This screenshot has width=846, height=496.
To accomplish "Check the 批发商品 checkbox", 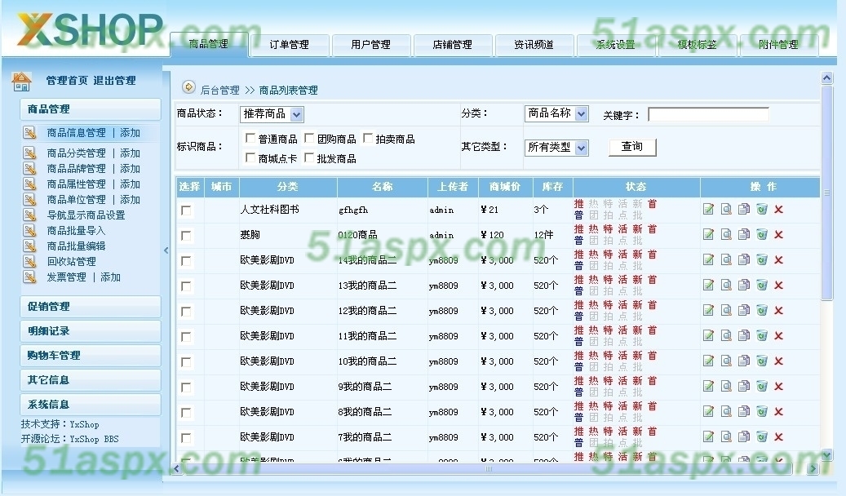I will [x=309, y=157].
